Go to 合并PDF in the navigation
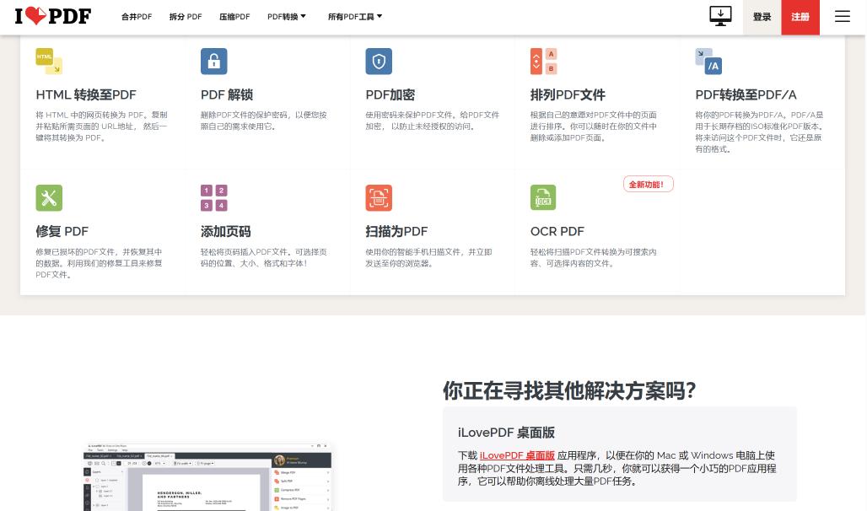The height and width of the screenshot is (511, 867). (x=136, y=16)
